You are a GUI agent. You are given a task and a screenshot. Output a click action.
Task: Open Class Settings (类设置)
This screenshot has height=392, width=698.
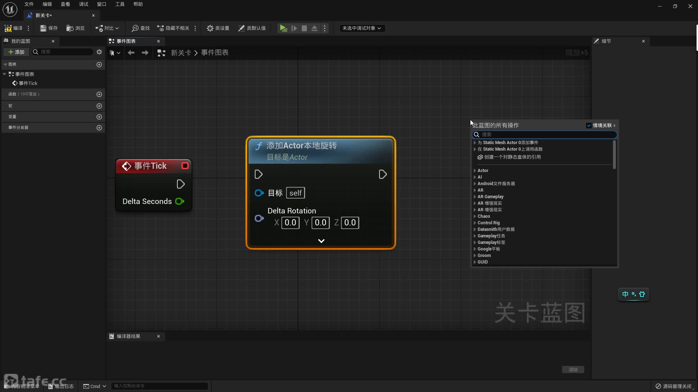[218, 28]
